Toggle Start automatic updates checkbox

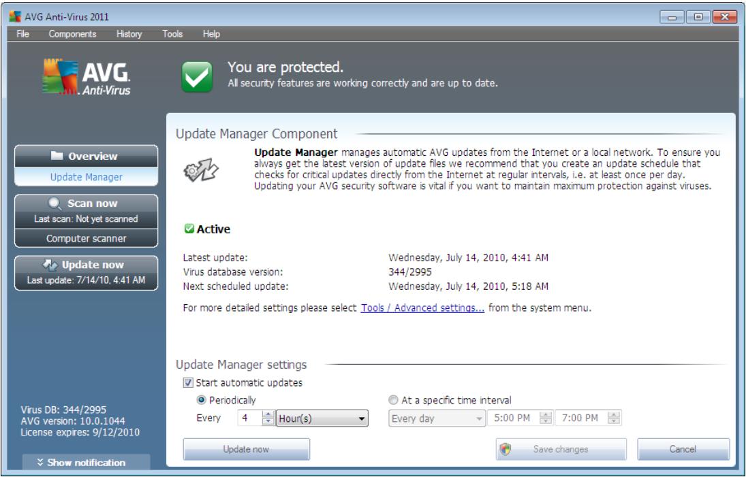[x=189, y=383]
